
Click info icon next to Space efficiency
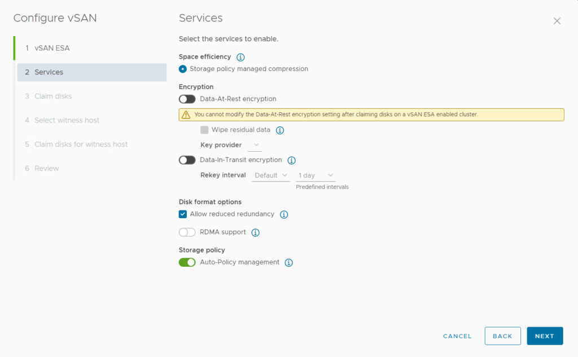240,57
